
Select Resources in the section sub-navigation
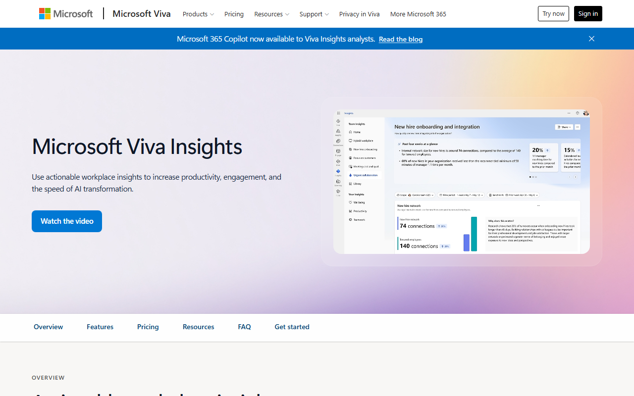coord(199,327)
